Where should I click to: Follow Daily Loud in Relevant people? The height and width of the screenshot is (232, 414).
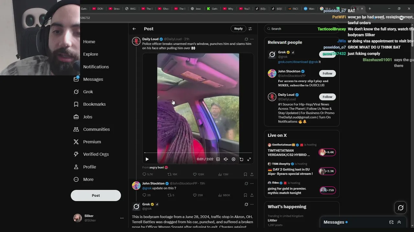pyautogui.click(x=327, y=97)
